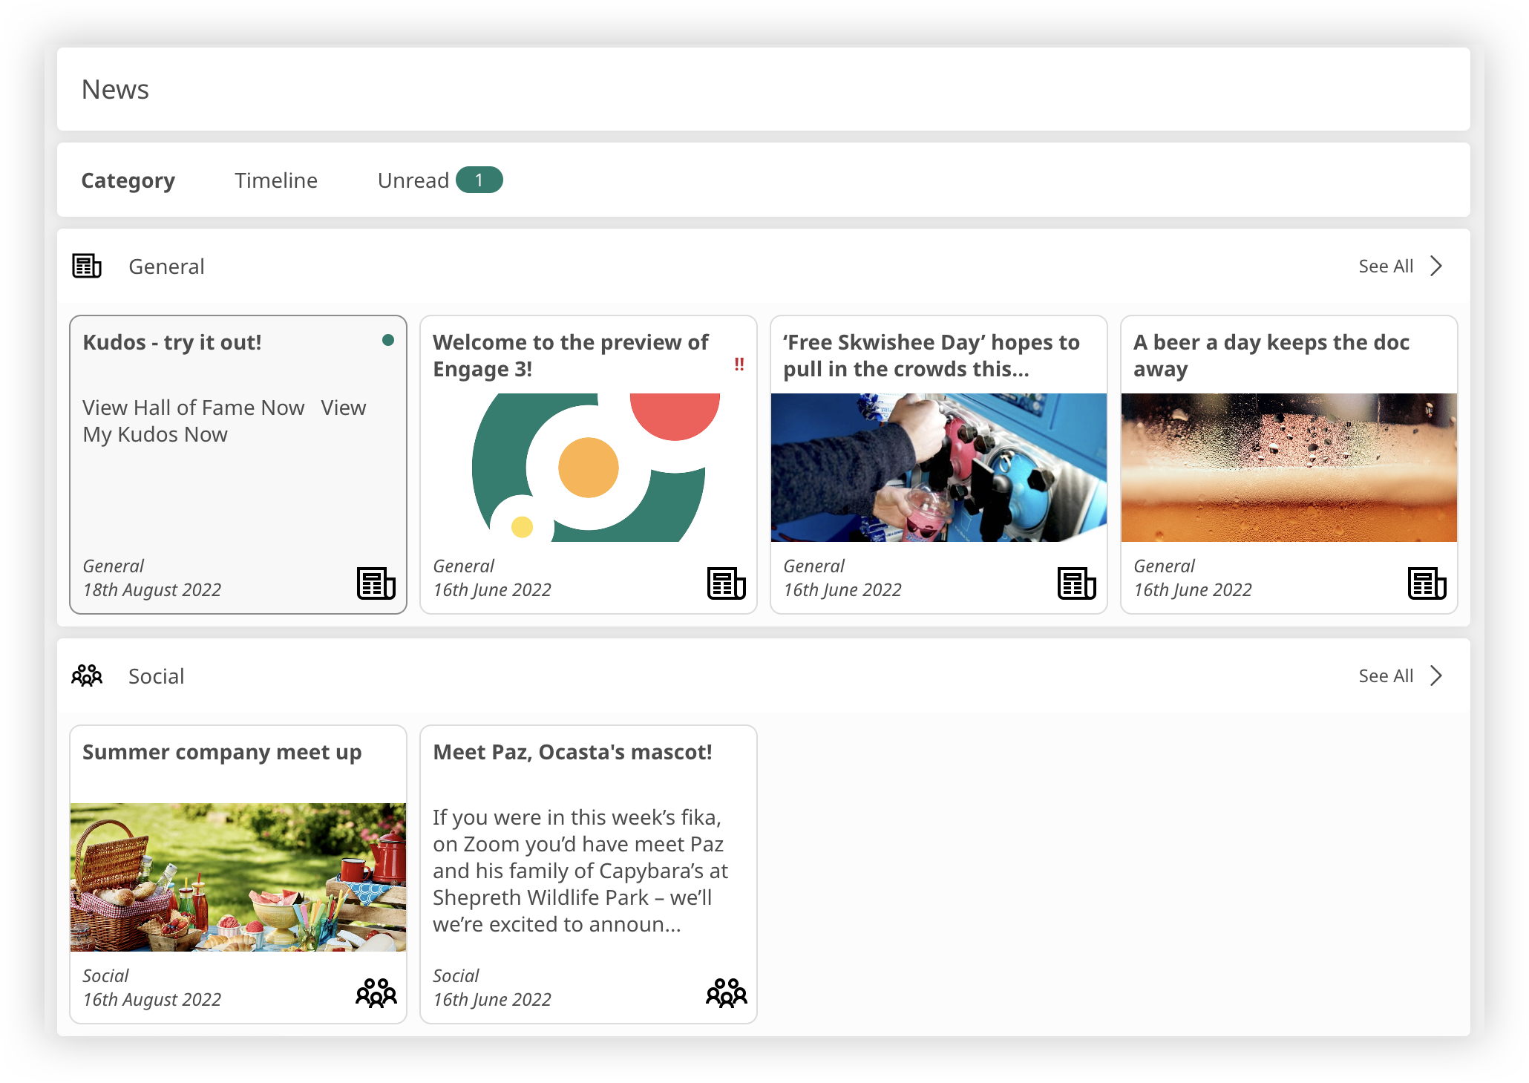This screenshot has width=1529, height=1083.
Task: Select the Category tab
Action: coord(128,180)
